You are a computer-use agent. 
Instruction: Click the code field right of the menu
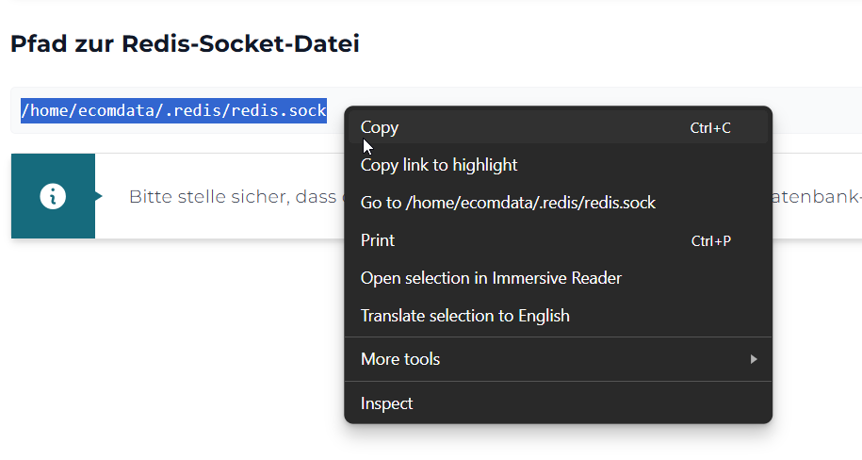816,110
